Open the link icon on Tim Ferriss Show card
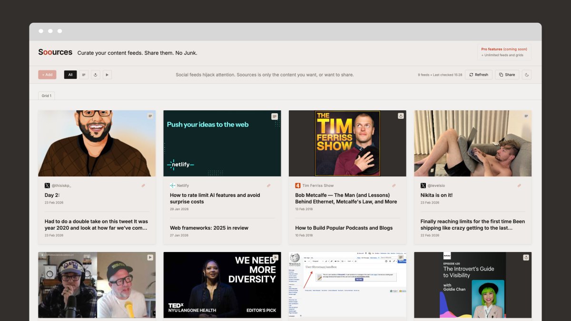 click(x=394, y=185)
